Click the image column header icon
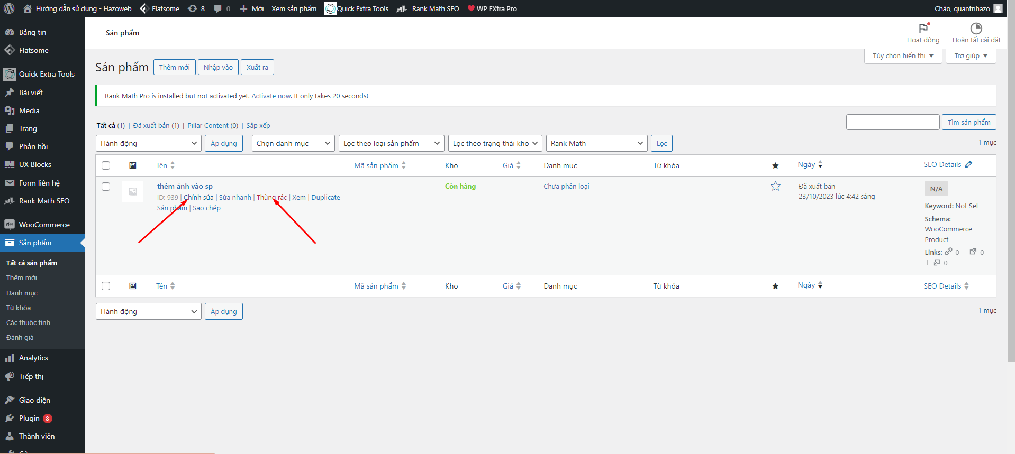 tap(133, 165)
